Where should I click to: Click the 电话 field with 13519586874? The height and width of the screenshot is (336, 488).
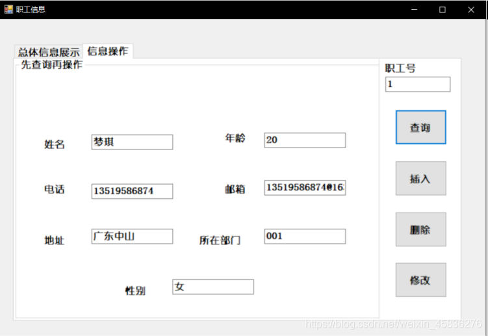pyautogui.click(x=133, y=191)
